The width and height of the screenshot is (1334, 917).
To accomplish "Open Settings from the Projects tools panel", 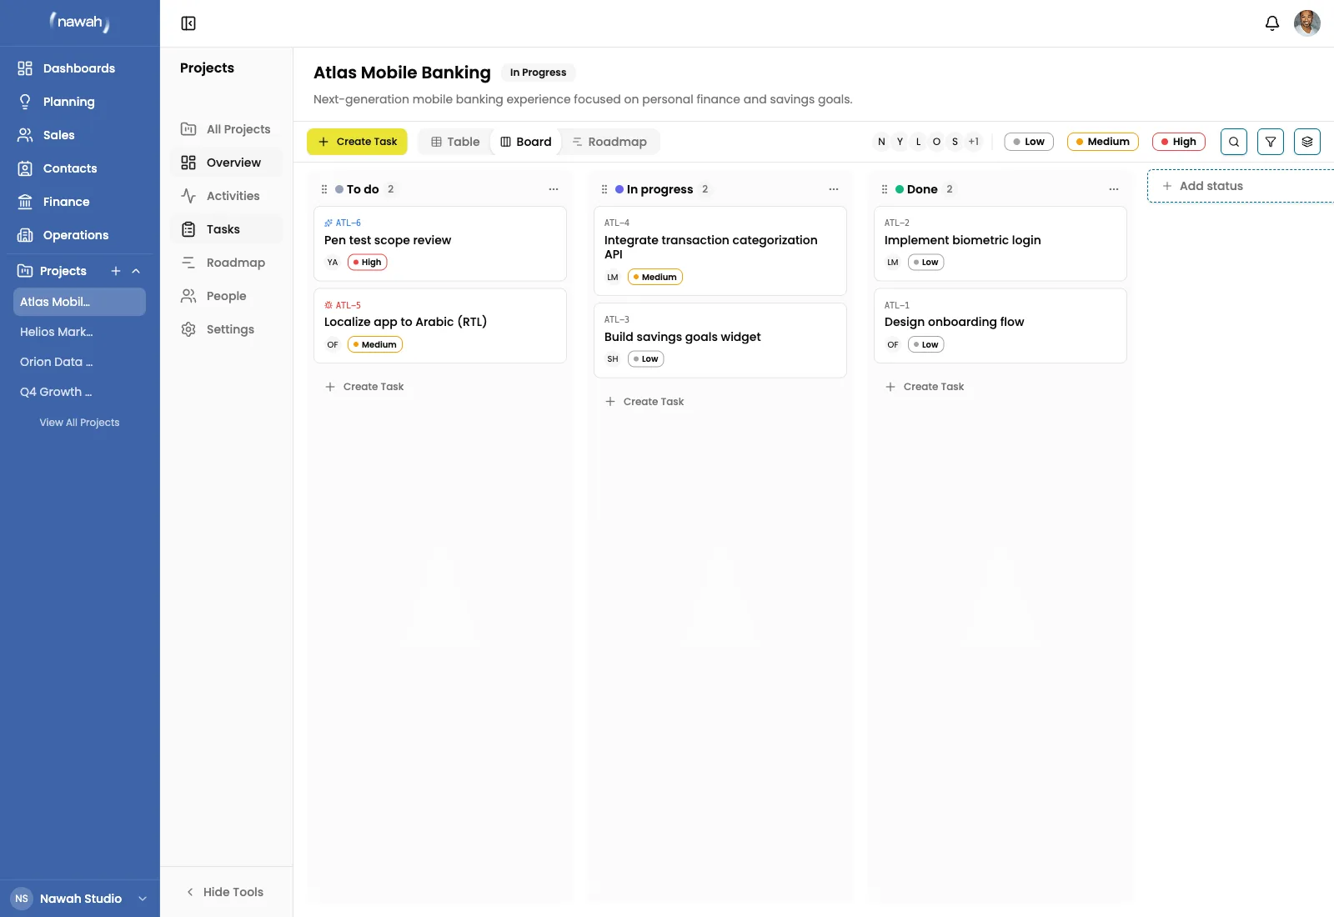I will [x=230, y=329].
